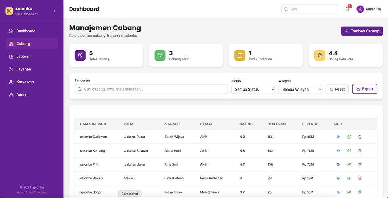Expand the Semua Wilayah dropdown
This screenshot has width=388, height=198.
pos(300,89)
